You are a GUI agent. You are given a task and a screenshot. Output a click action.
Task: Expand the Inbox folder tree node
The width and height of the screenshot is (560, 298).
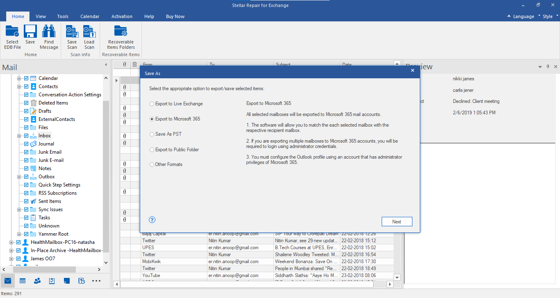(x=19, y=136)
